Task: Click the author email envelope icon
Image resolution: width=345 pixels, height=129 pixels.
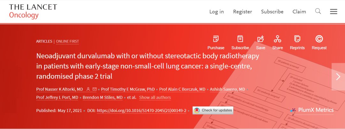Action: pos(94,89)
